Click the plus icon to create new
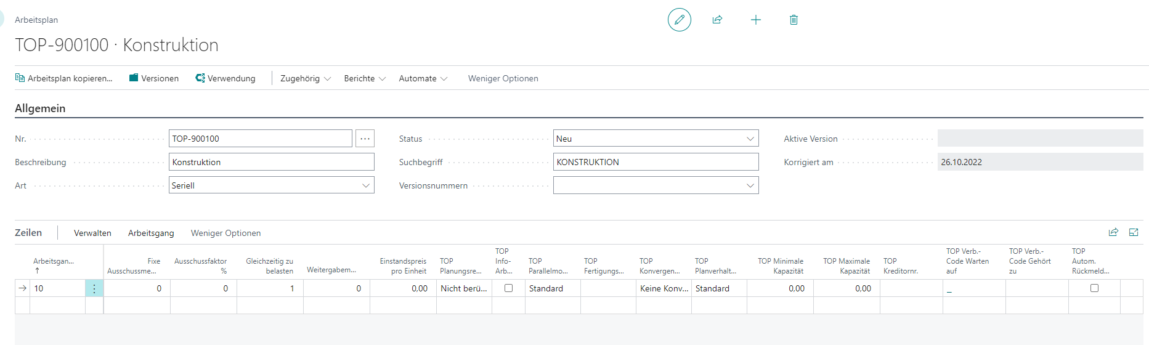This screenshot has width=1149, height=345. pyautogui.click(x=755, y=20)
